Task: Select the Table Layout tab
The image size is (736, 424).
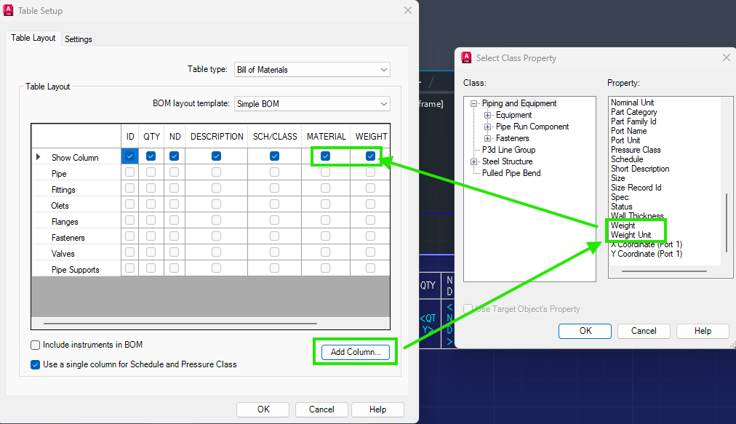Action: click(x=33, y=38)
